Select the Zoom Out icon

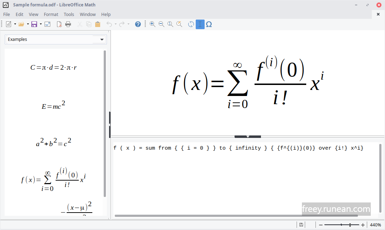click(x=161, y=24)
